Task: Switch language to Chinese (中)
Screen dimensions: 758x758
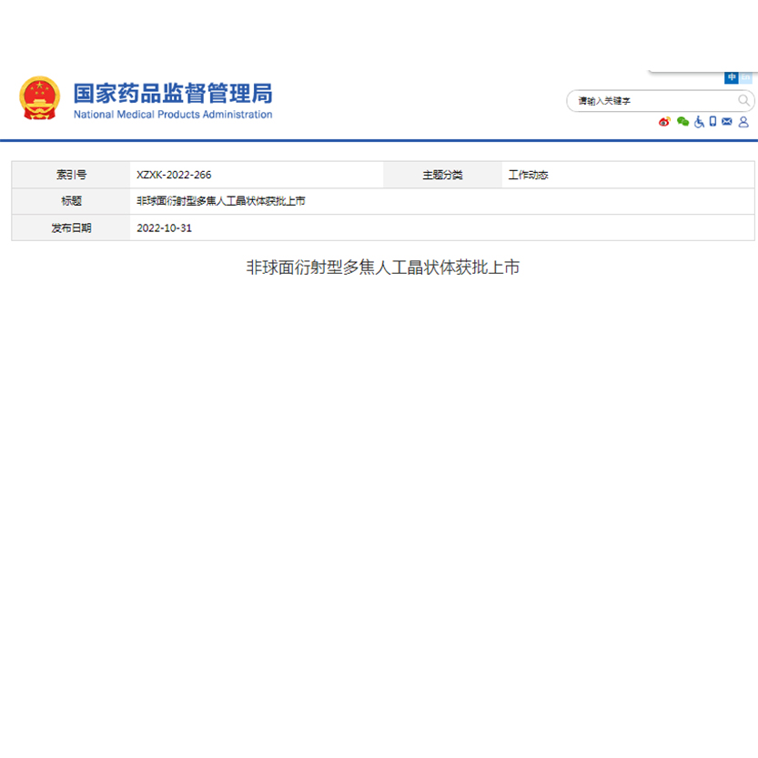Action: [x=732, y=78]
